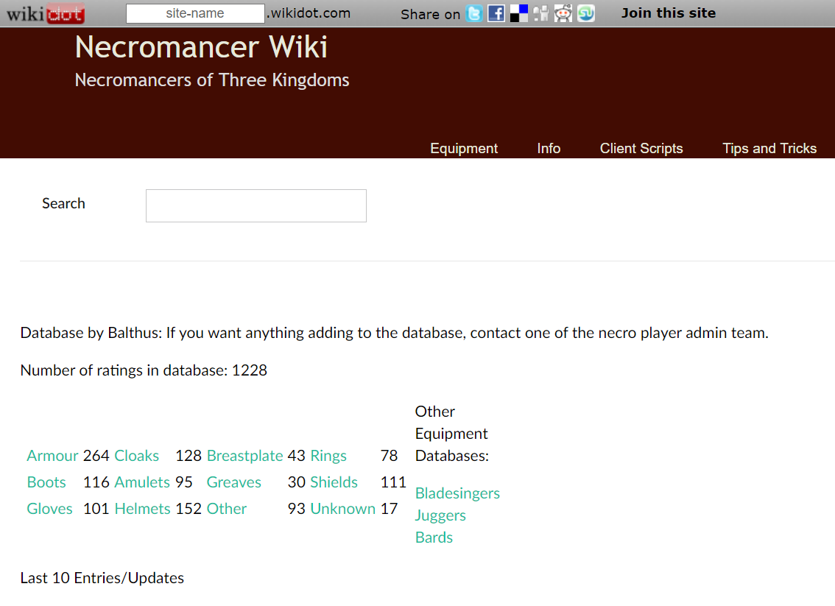The width and height of the screenshot is (835, 606).
Task: Share the page on Facebook
Action: coord(496,13)
